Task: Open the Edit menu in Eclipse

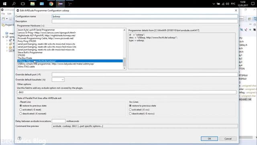Action: coord(9,14)
